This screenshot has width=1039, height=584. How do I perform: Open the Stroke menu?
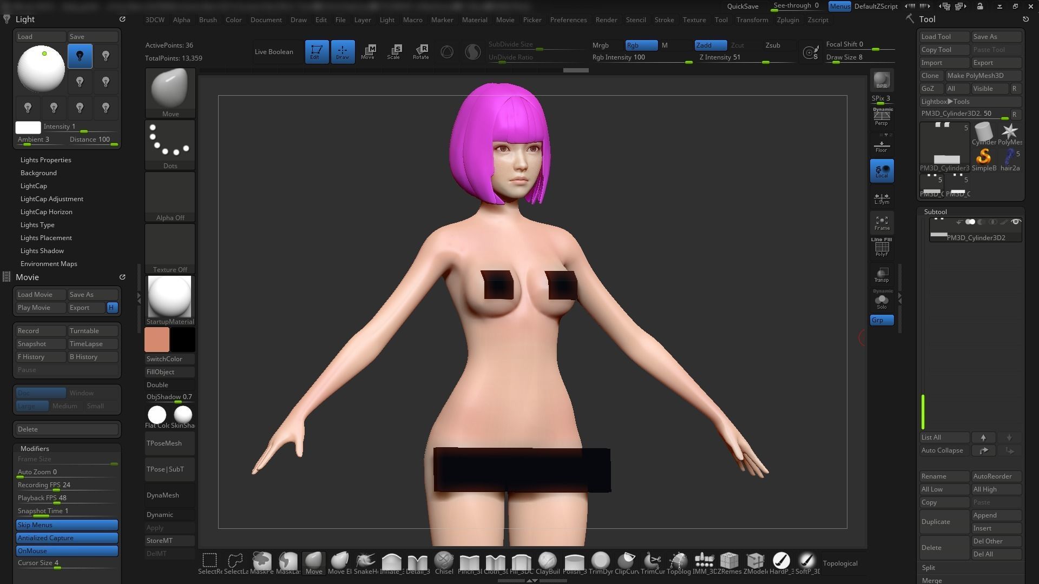pyautogui.click(x=664, y=20)
